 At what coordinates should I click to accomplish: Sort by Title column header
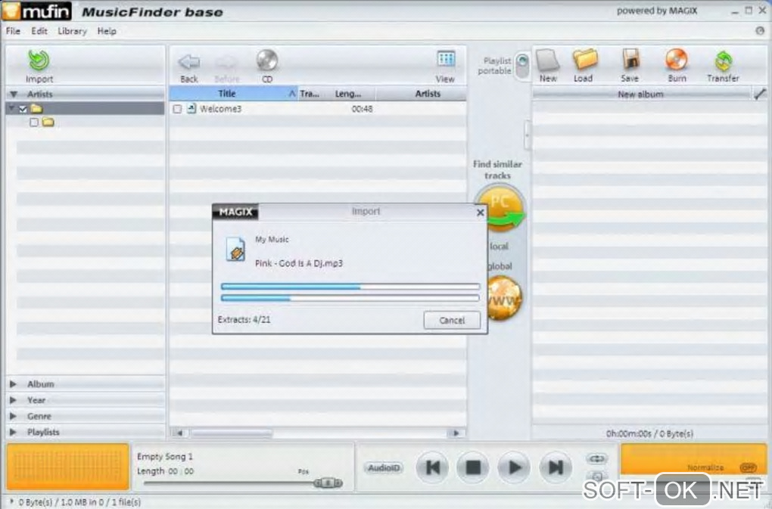click(x=233, y=94)
